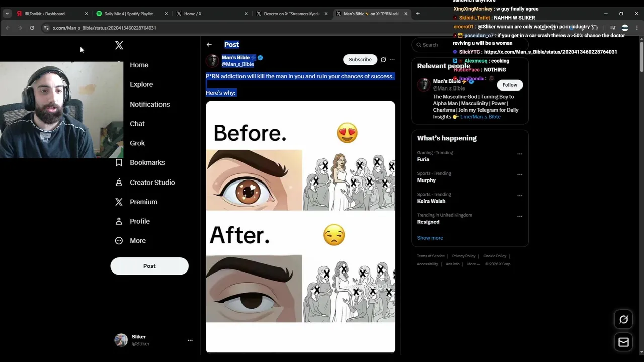Viewport: 644px width, 362px height.
Task: Click the More circle icon in the sidebar
Action: coord(119,241)
